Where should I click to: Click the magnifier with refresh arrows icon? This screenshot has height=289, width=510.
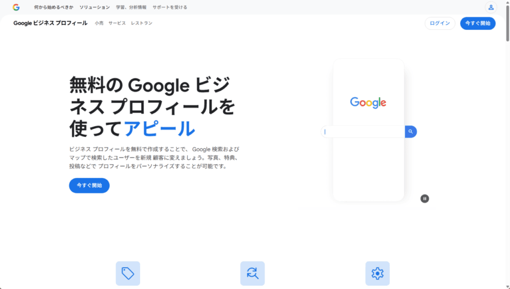tap(253, 273)
